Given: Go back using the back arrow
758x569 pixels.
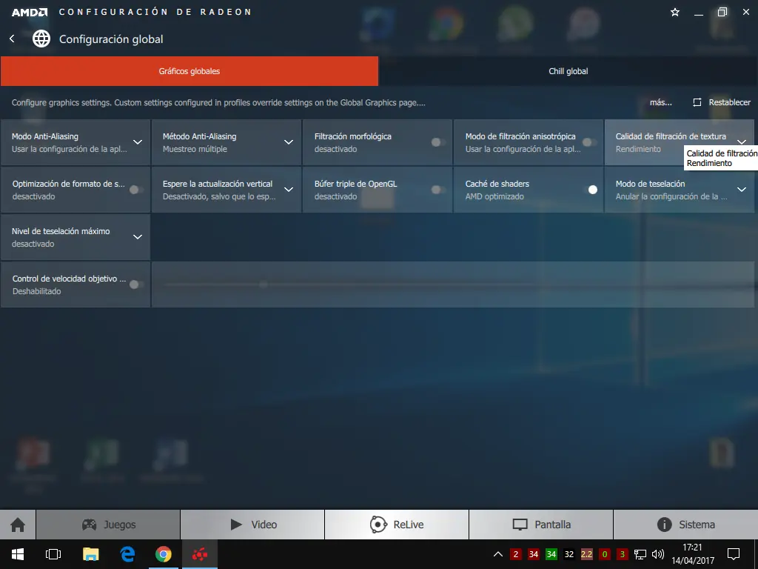Looking at the screenshot, I should pyautogui.click(x=12, y=39).
